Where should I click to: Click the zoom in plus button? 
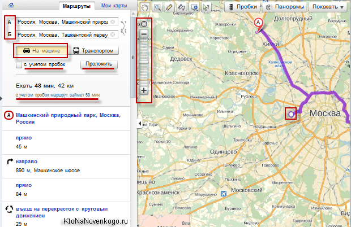pos(144,90)
